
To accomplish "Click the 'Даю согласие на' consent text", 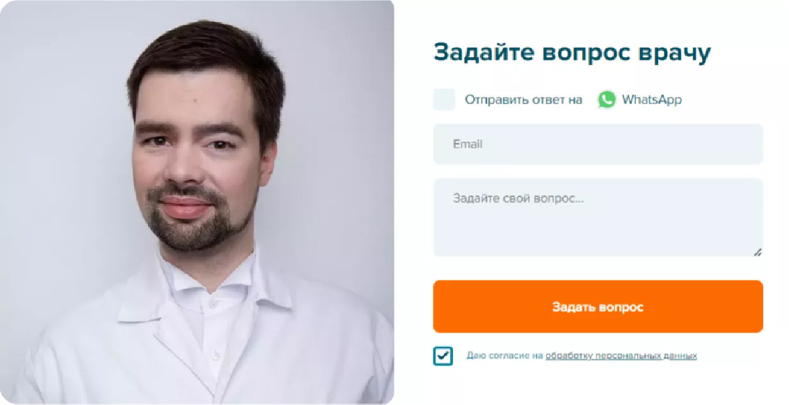I will coord(504,356).
